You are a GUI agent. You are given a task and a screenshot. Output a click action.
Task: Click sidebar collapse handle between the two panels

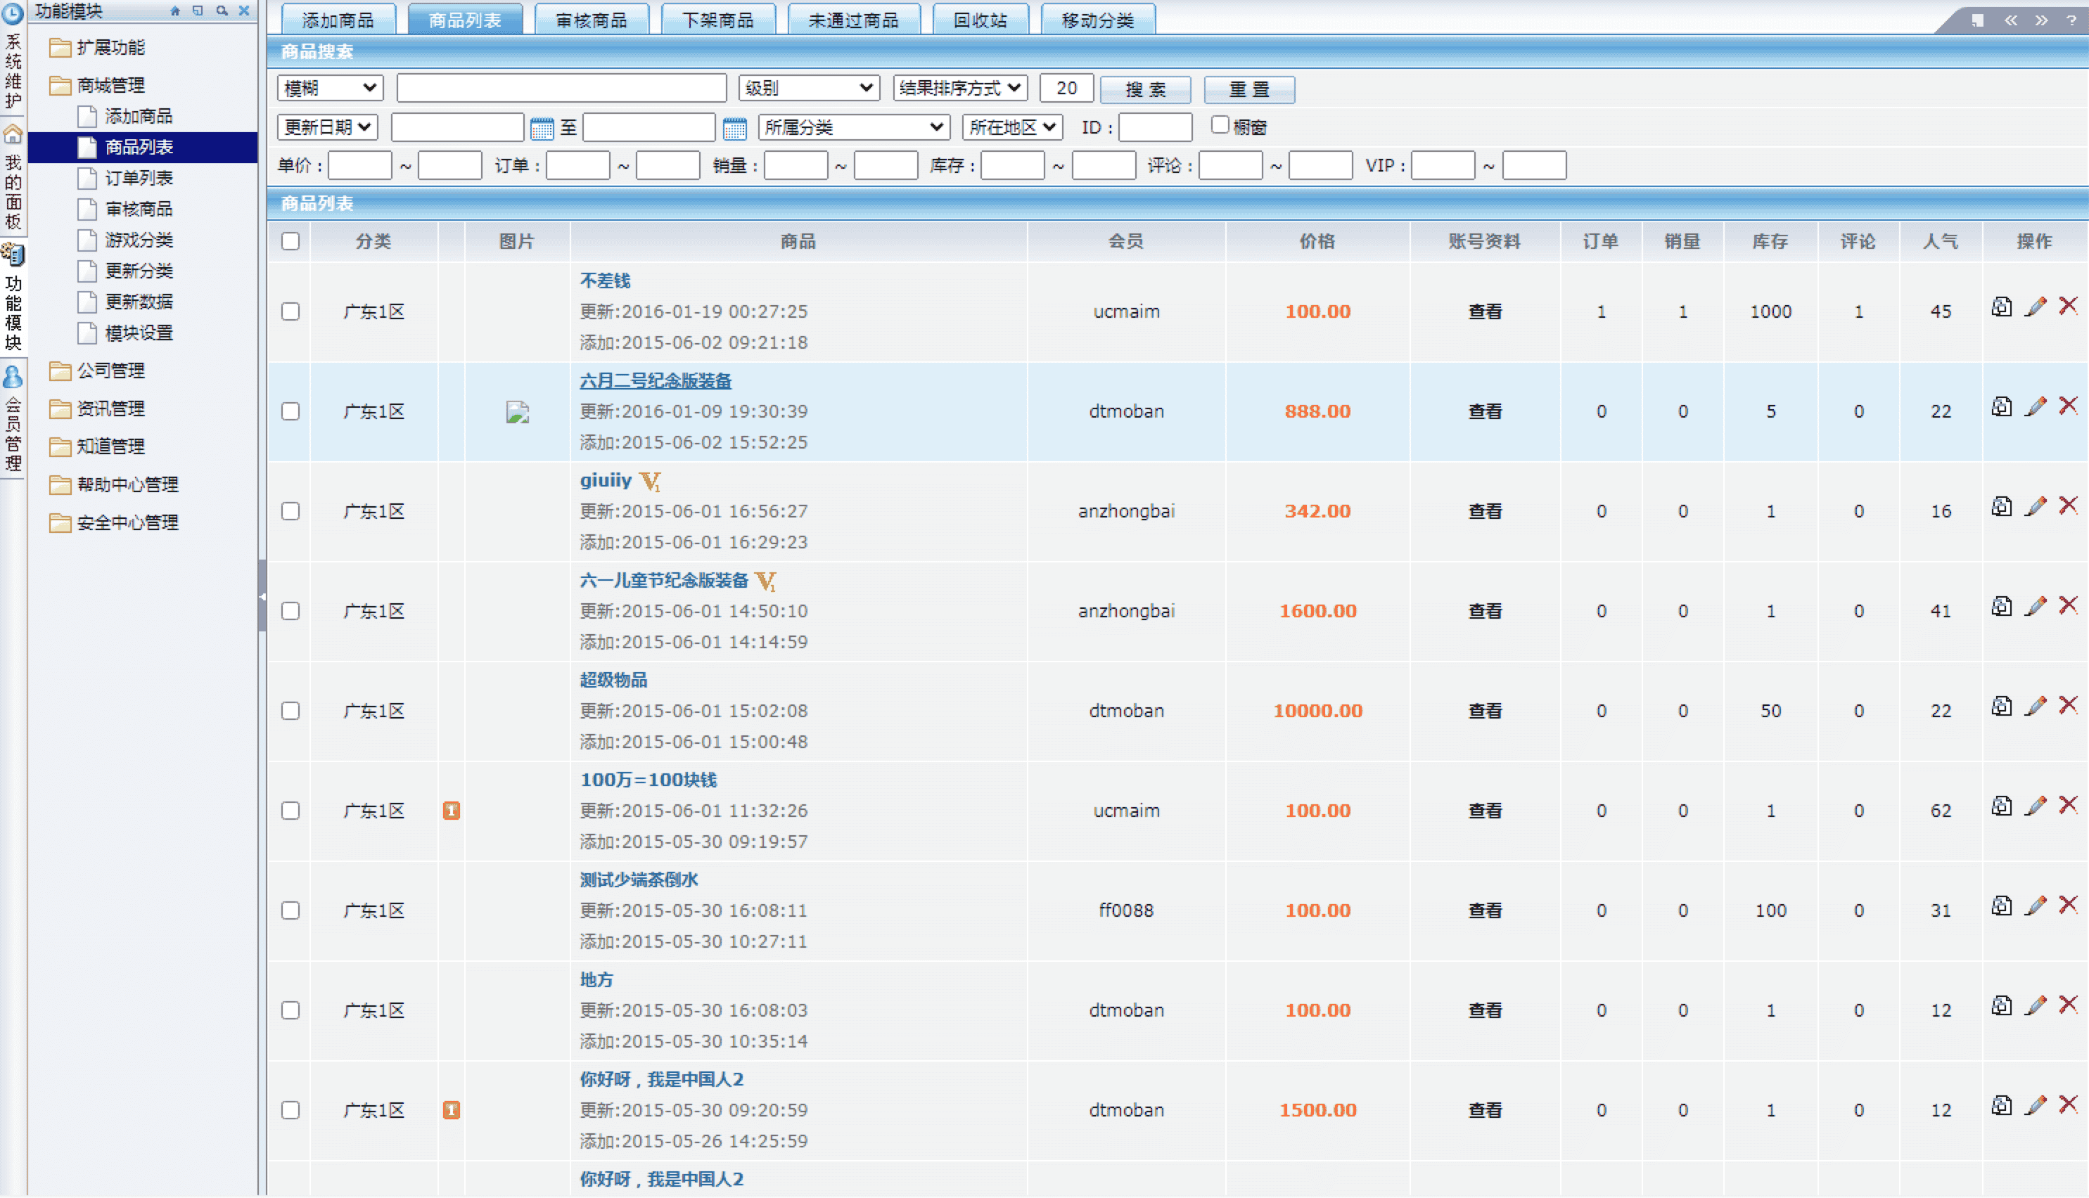[x=262, y=596]
